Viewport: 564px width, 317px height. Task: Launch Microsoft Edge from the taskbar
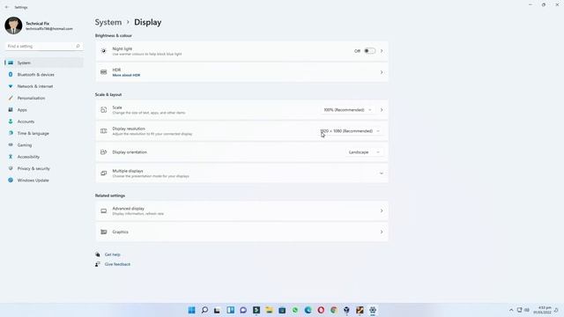click(308, 310)
